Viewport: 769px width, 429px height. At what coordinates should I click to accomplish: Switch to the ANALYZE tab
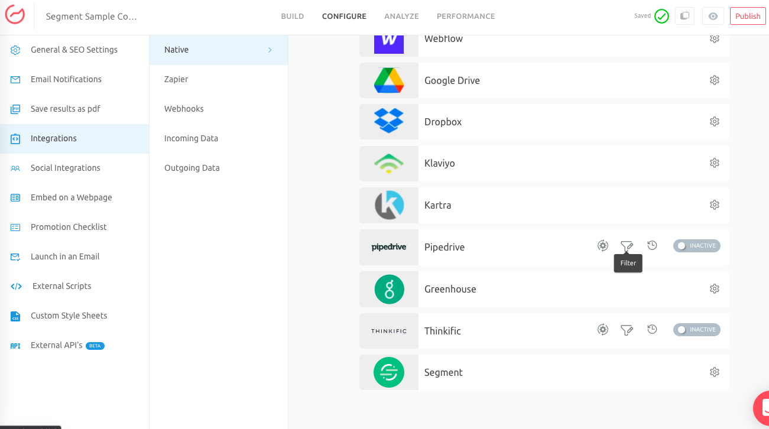tap(401, 16)
